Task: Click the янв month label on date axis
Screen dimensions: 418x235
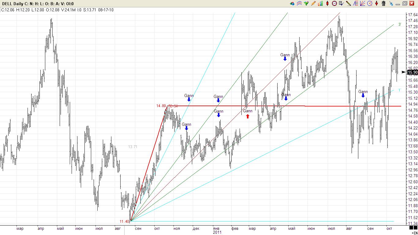Action: [216, 228]
